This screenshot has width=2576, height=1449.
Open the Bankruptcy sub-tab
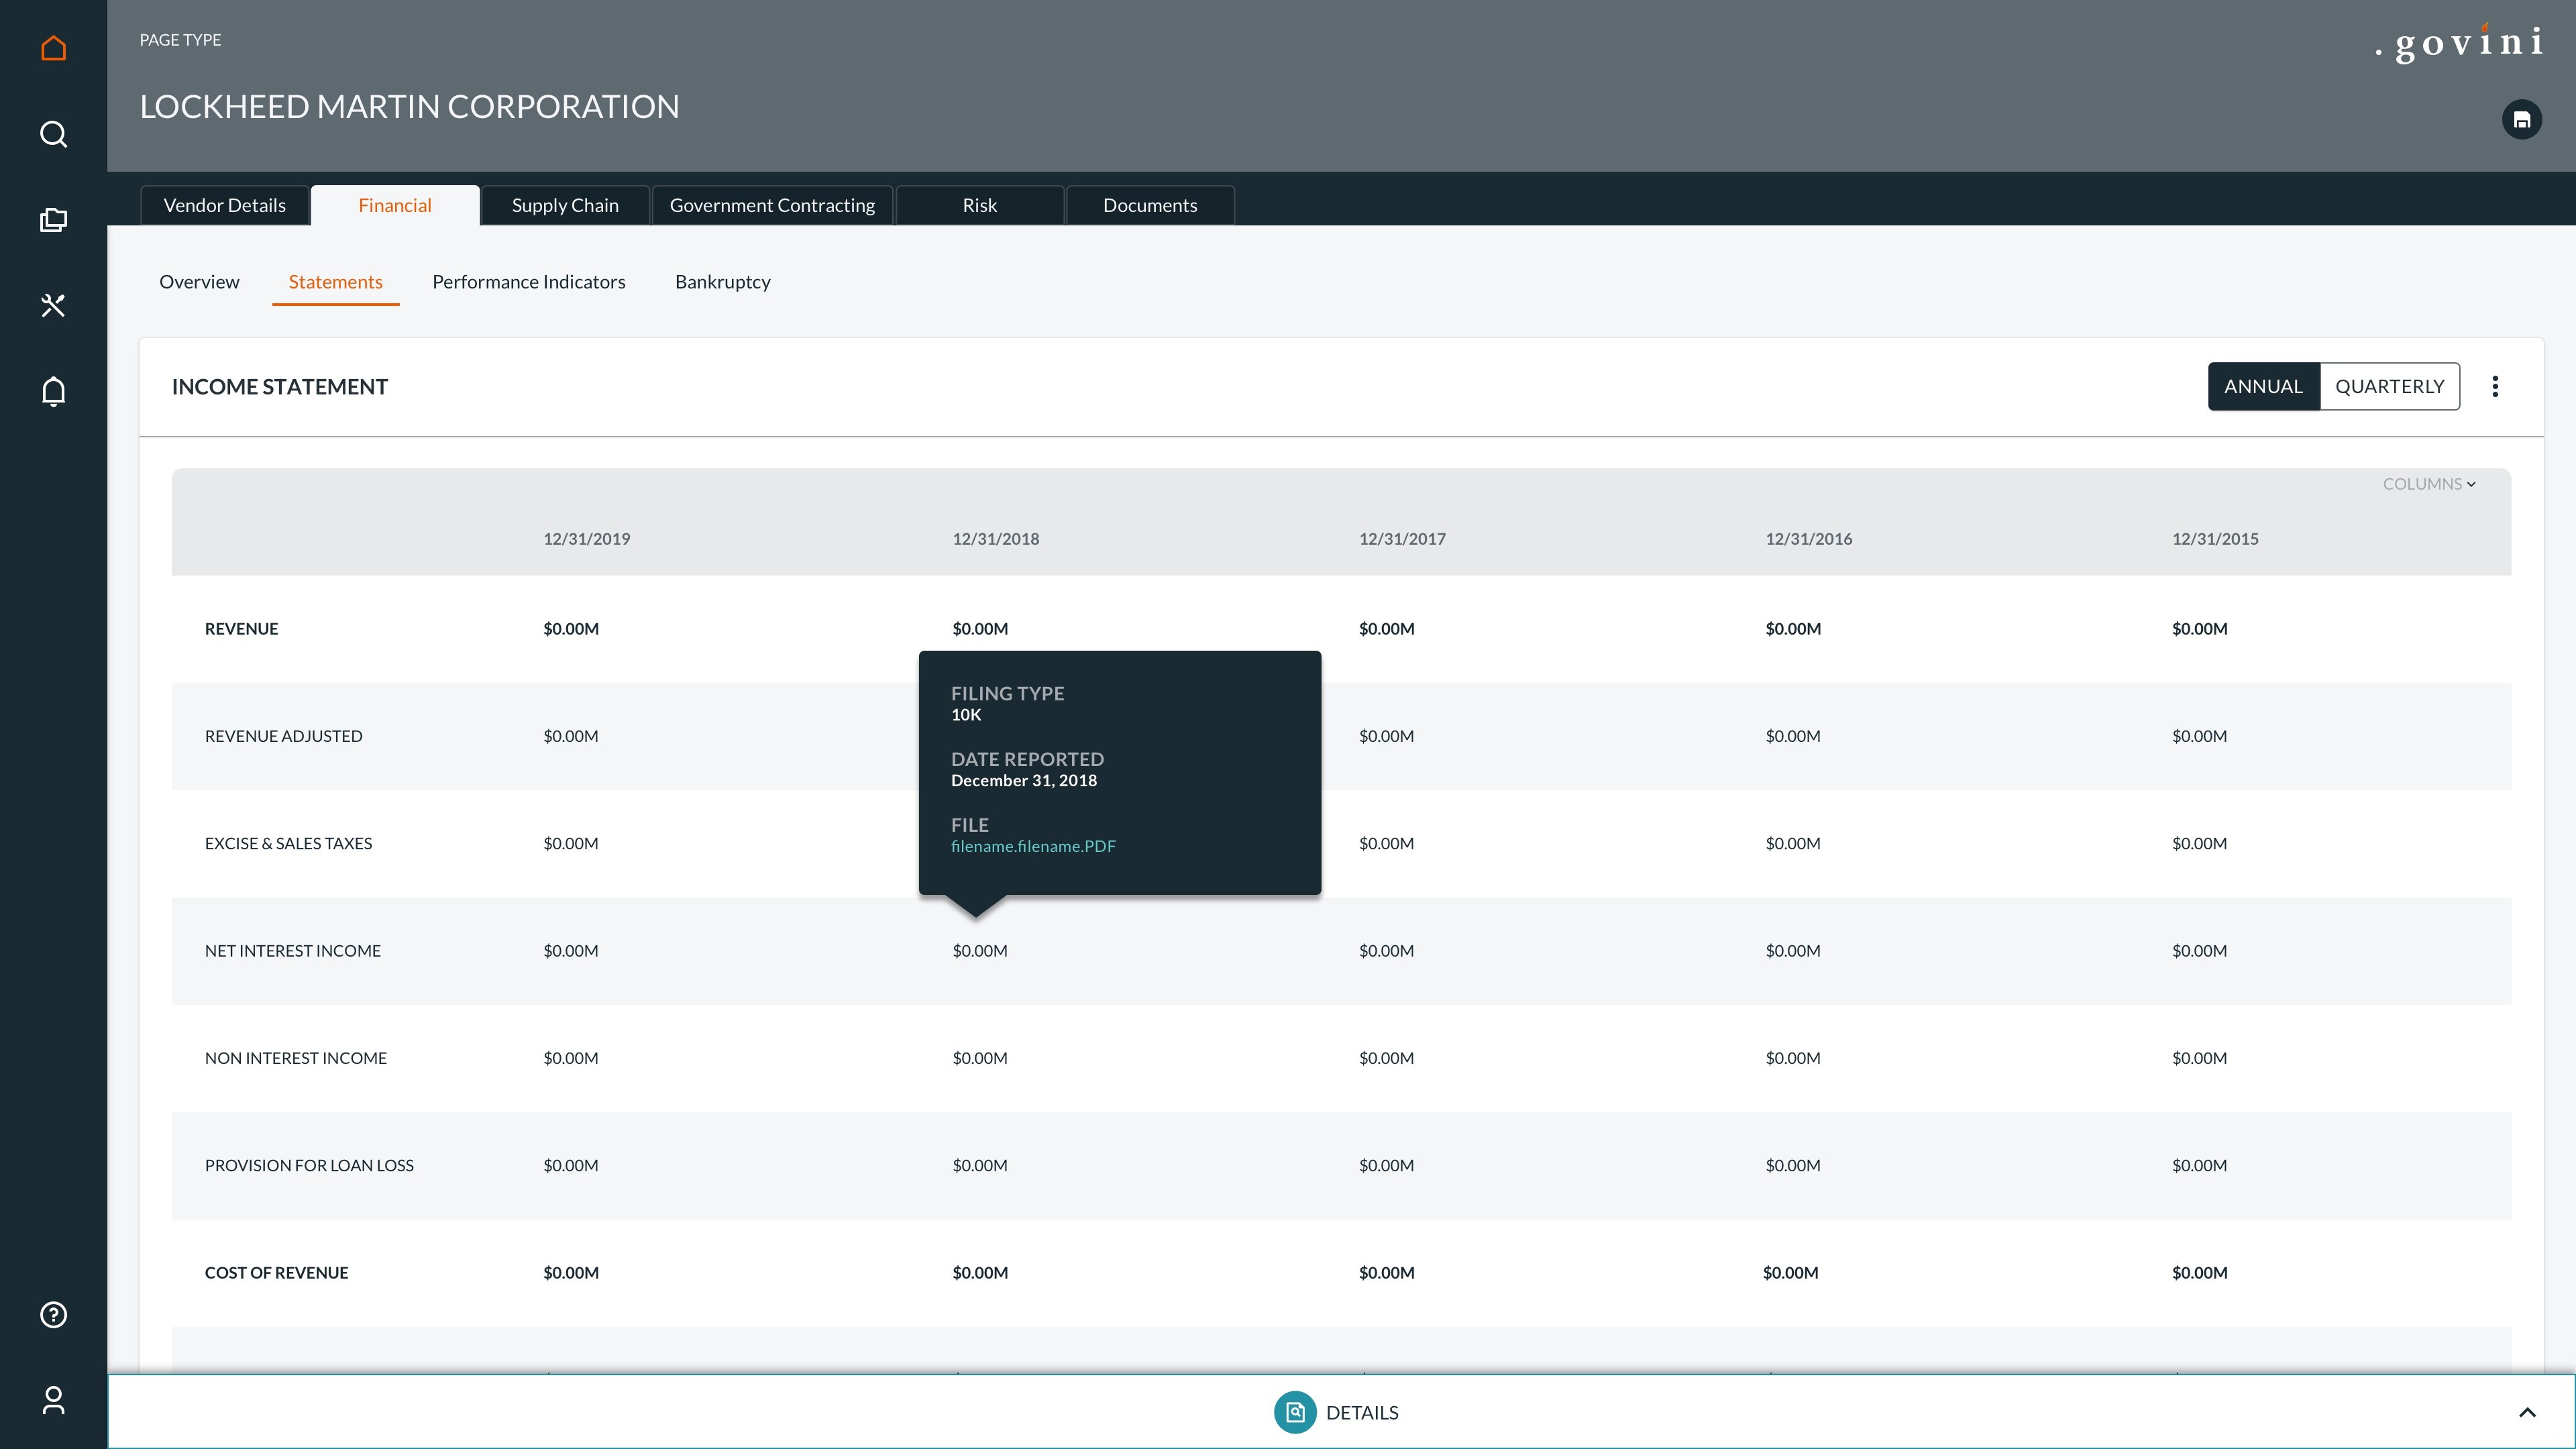click(x=722, y=282)
